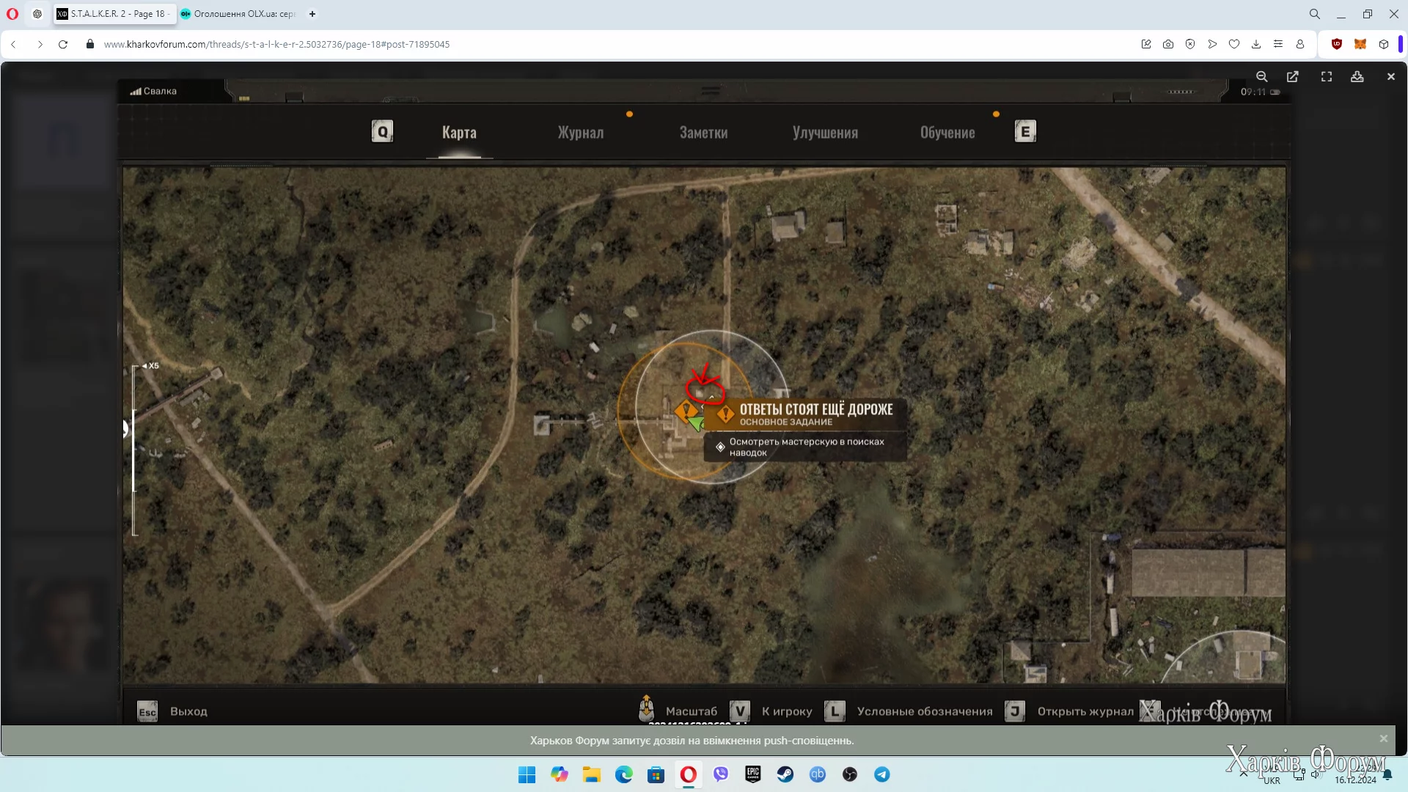
Task: Open the MetaMask fox extension
Action: (x=1360, y=44)
